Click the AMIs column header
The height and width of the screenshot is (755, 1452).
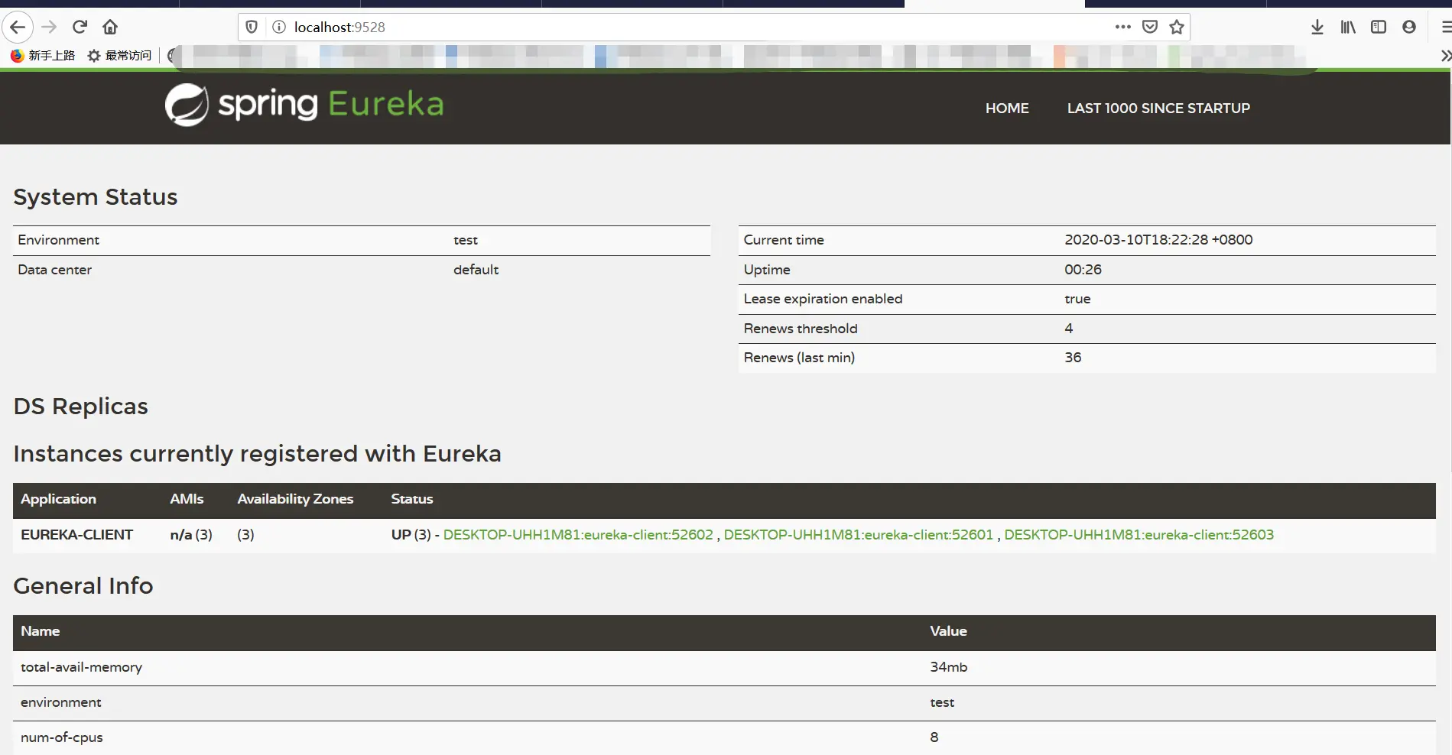(x=187, y=499)
